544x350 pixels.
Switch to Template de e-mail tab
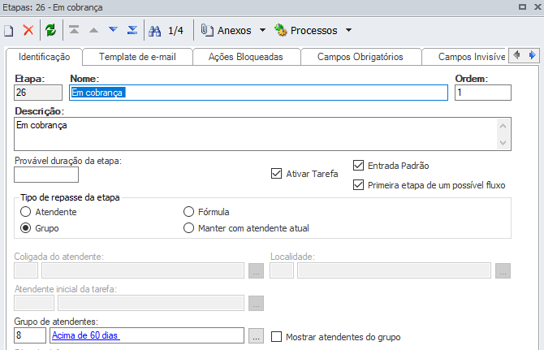click(137, 57)
